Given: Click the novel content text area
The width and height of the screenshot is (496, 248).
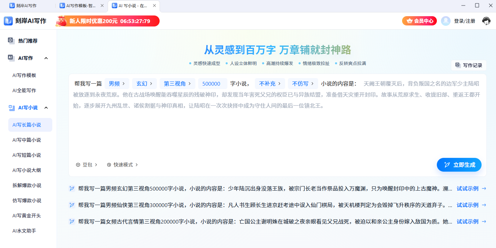Looking at the screenshot, I should [x=277, y=117].
